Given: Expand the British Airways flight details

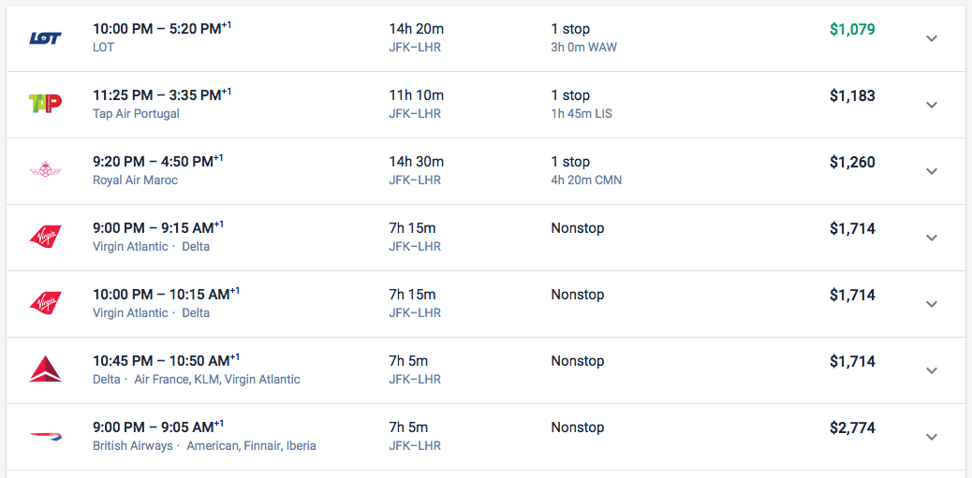Looking at the screenshot, I should pos(931,437).
